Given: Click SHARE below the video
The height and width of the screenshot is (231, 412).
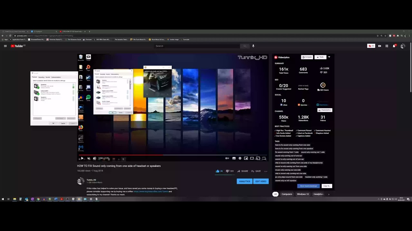Looking at the screenshot, I should click(x=243, y=171).
